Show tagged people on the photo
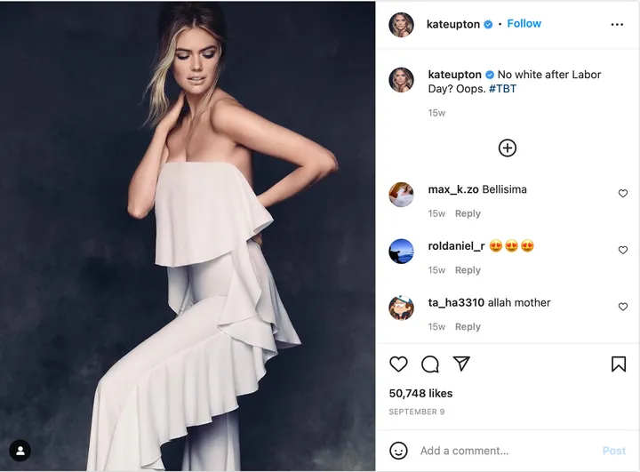640x472 pixels. point(20,451)
